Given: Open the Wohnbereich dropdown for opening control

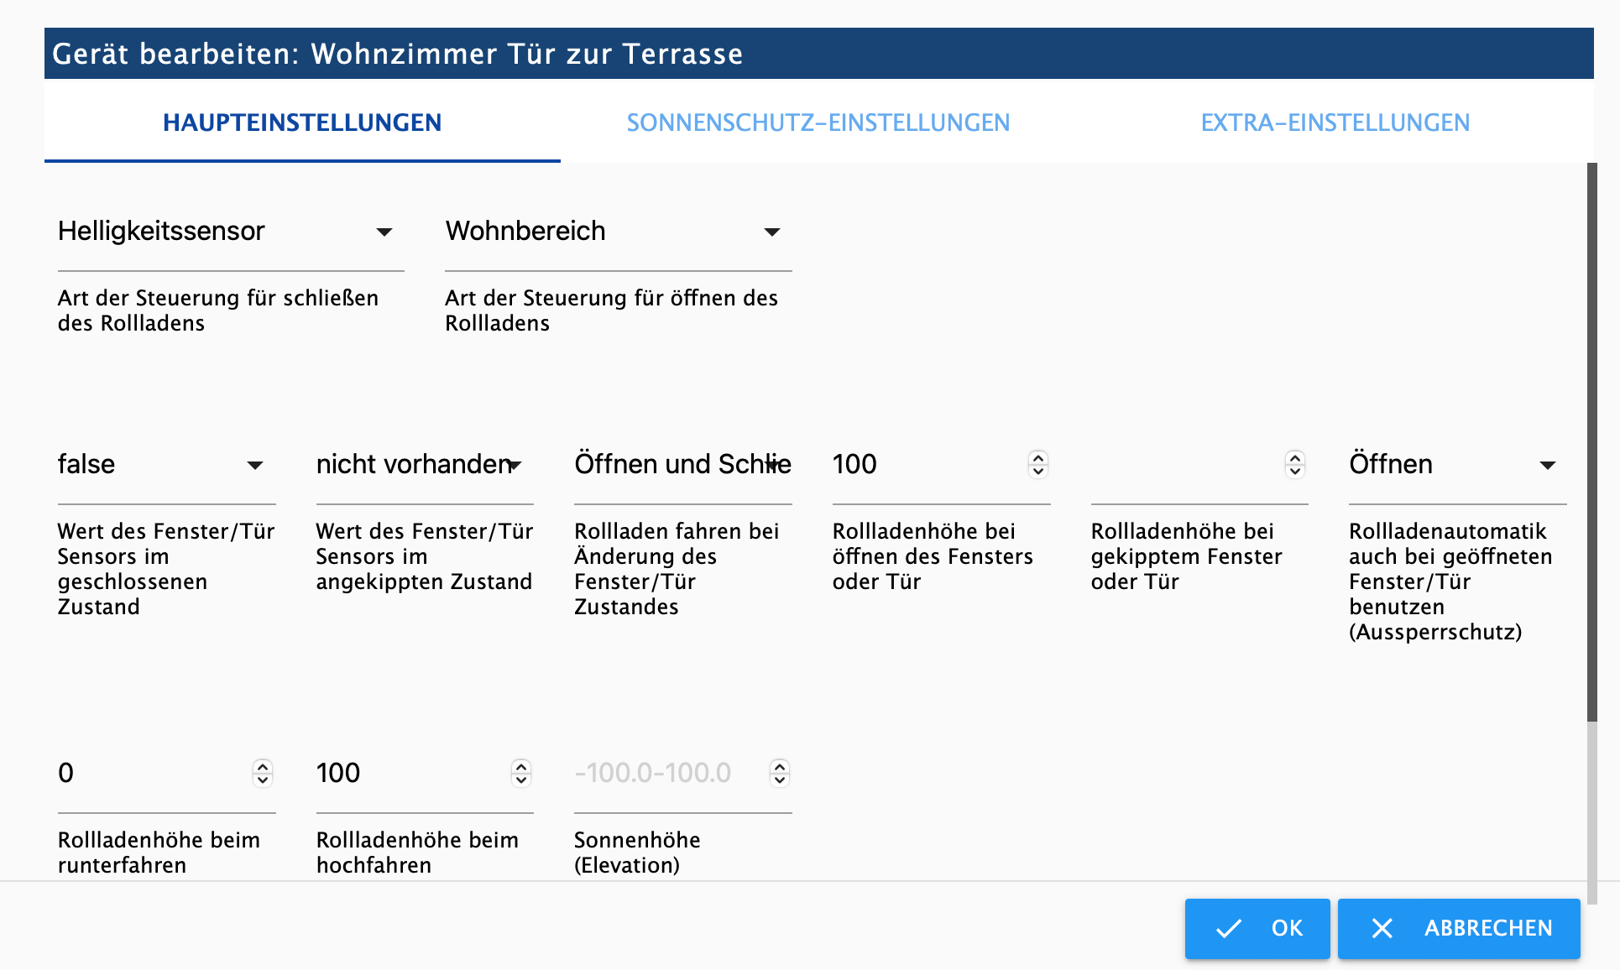Looking at the screenshot, I should (x=618, y=232).
